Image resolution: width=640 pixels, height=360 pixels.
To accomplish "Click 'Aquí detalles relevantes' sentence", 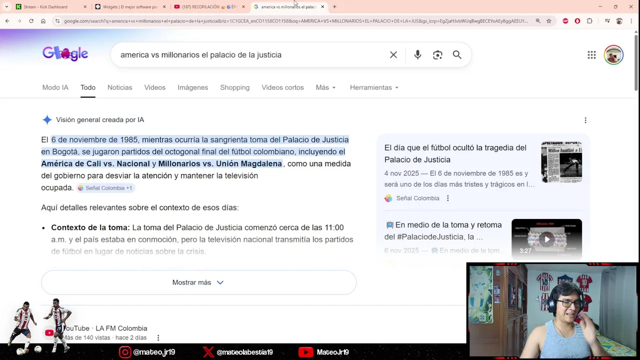I will click(140, 207).
